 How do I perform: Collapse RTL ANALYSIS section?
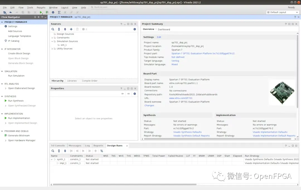(x=2, y=84)
